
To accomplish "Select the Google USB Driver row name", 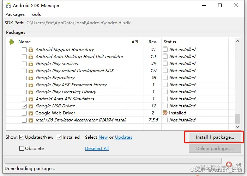I will coord(55,106).
